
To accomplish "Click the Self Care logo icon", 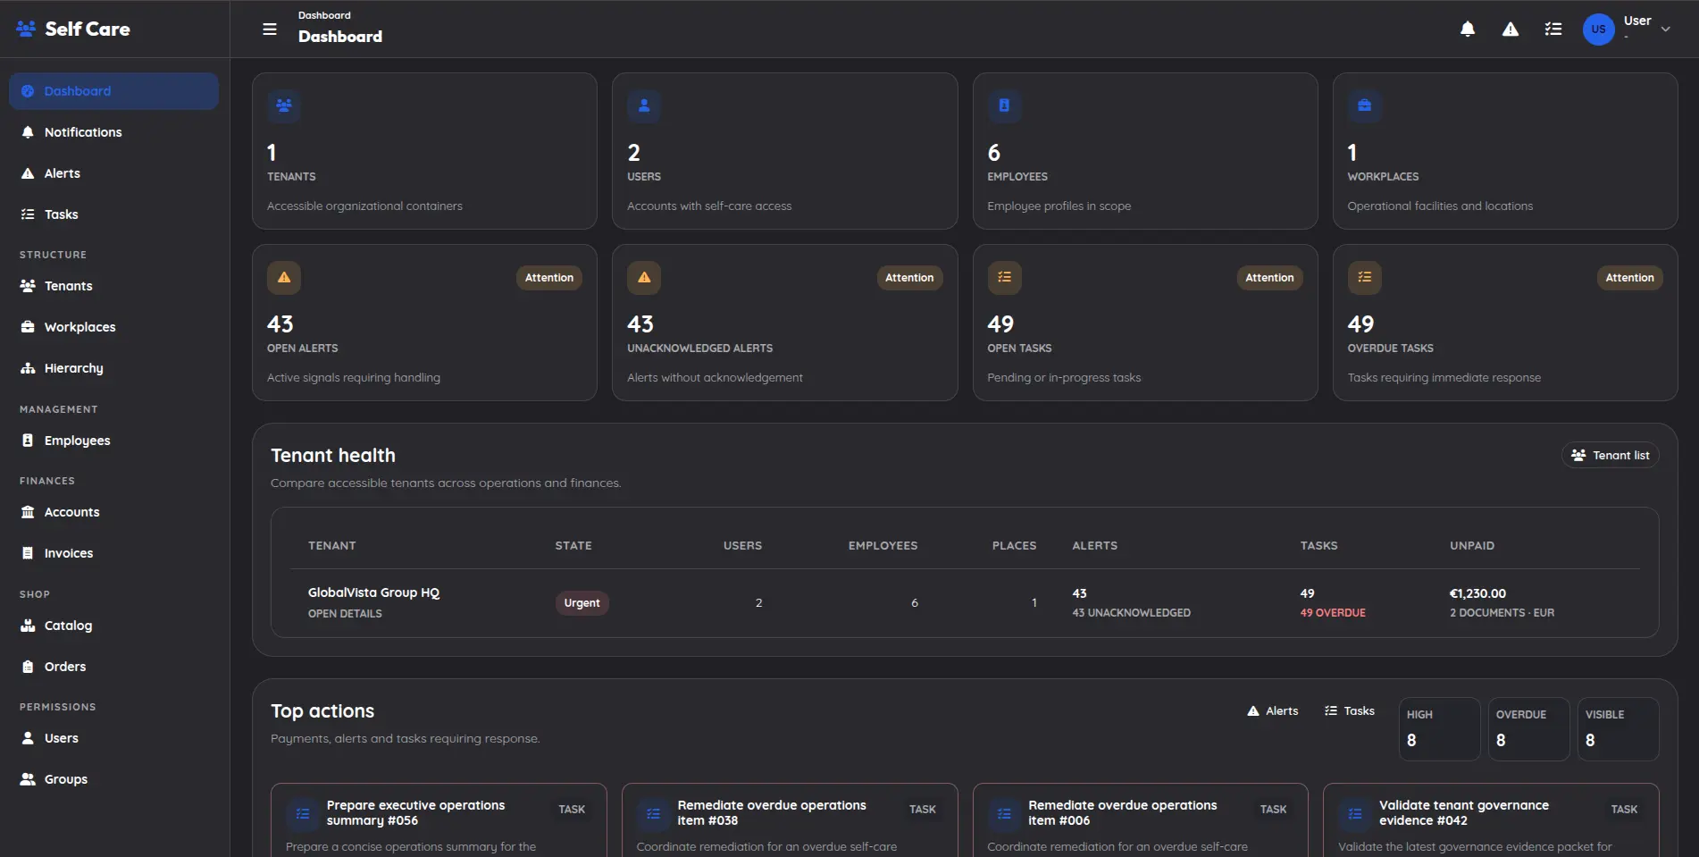I will pos(26,29).
